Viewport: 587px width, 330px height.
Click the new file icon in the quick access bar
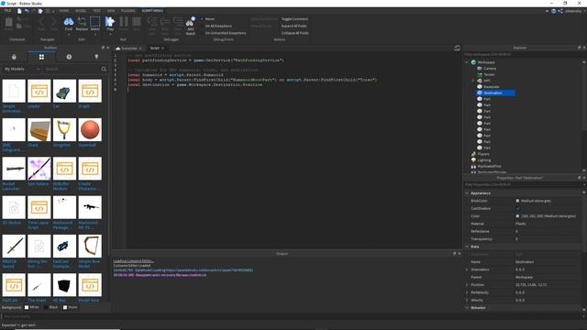19,11
